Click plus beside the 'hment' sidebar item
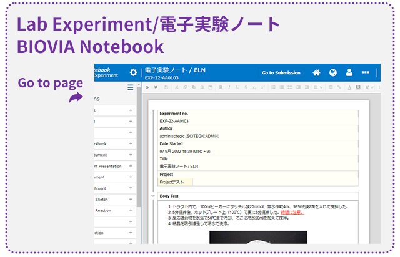The width and height of the screenshot is (400, 257). (131, 188)
